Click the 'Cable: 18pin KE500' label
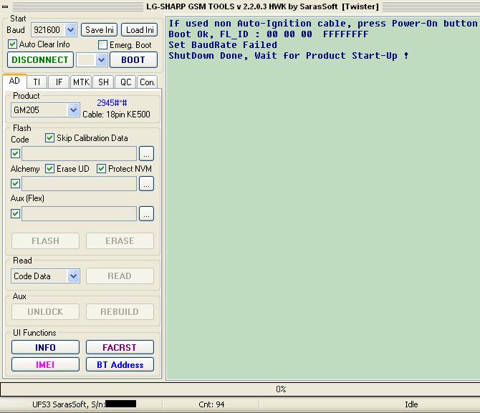480x413 pixels. point(116,115)
